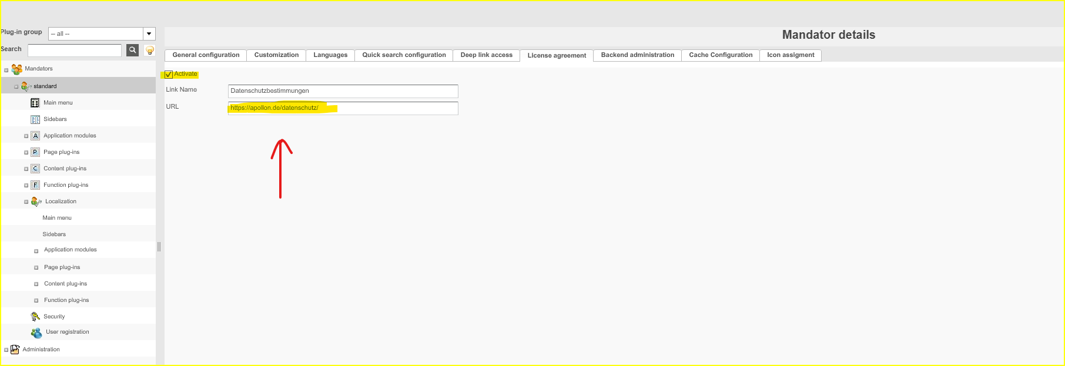The height and width of the screenshot is (366, 1065).
Task: Click the URL input field
Action: point(343,108)
